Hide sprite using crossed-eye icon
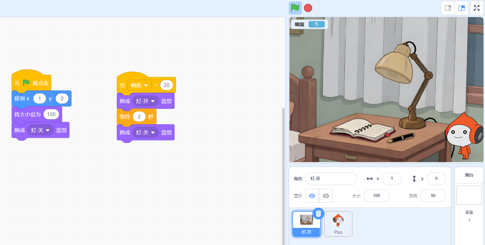 click(326, 196)
